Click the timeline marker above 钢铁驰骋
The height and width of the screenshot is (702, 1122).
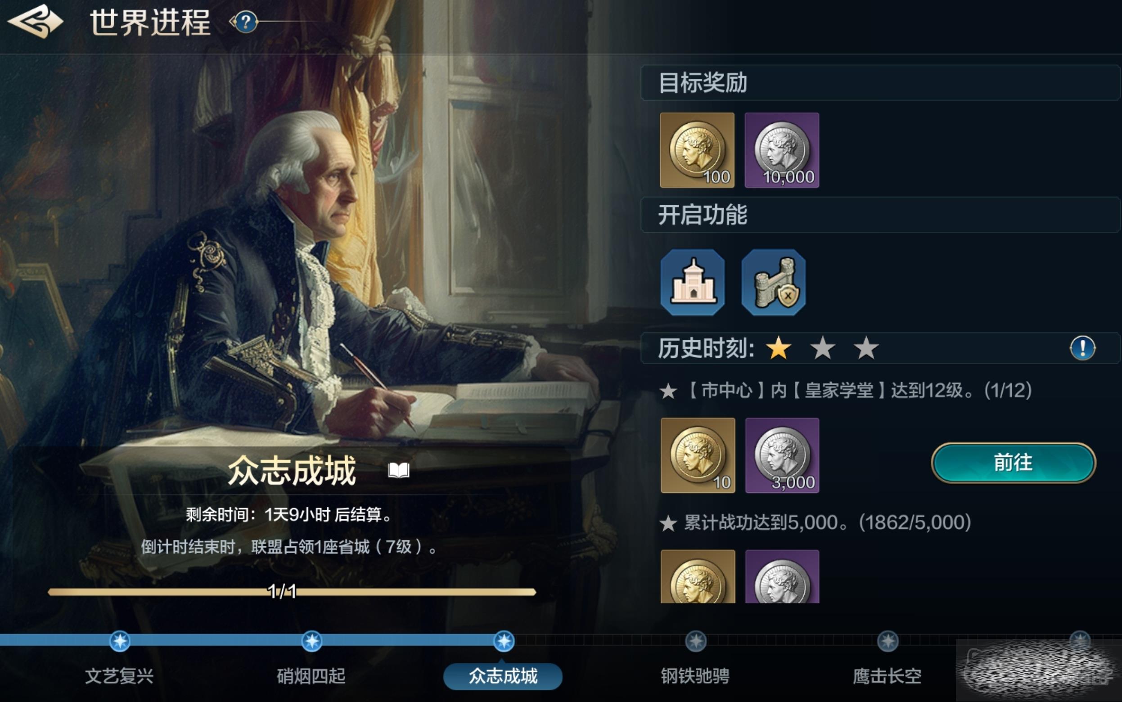click(696, 641)
